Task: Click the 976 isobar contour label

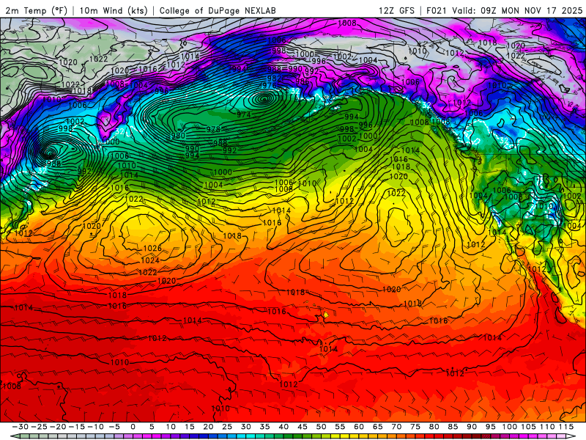Action: [269, 85]
